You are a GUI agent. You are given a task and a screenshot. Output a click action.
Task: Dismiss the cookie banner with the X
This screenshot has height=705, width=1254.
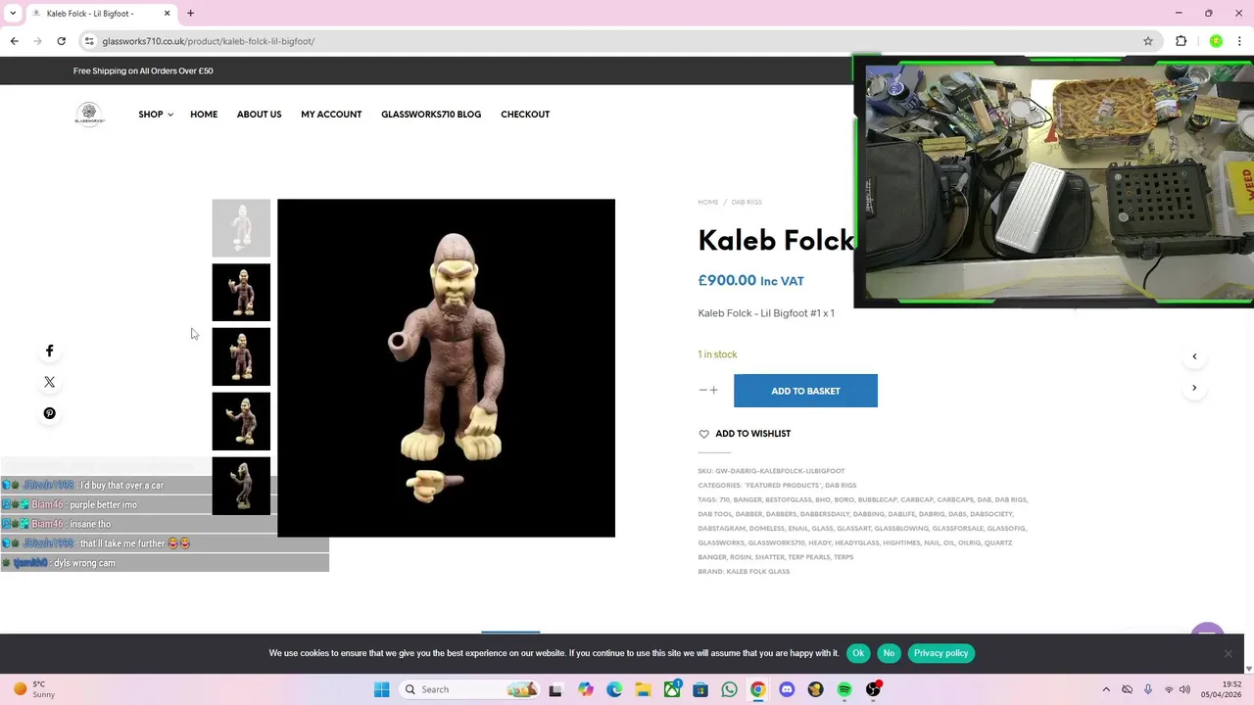point(1228,653)
